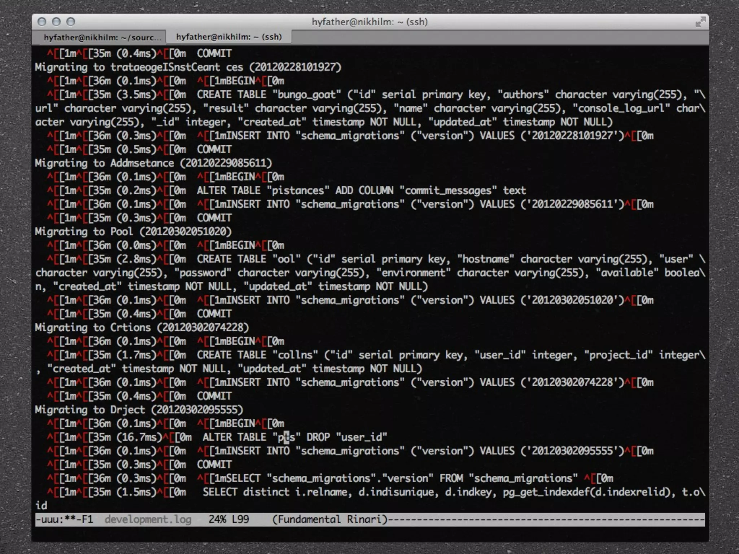The height and width of the screenshot is (554, 739).
Task: Place cursor on "bungo_goat" table name
Action: pyautogui.click(x=307, y=94)
